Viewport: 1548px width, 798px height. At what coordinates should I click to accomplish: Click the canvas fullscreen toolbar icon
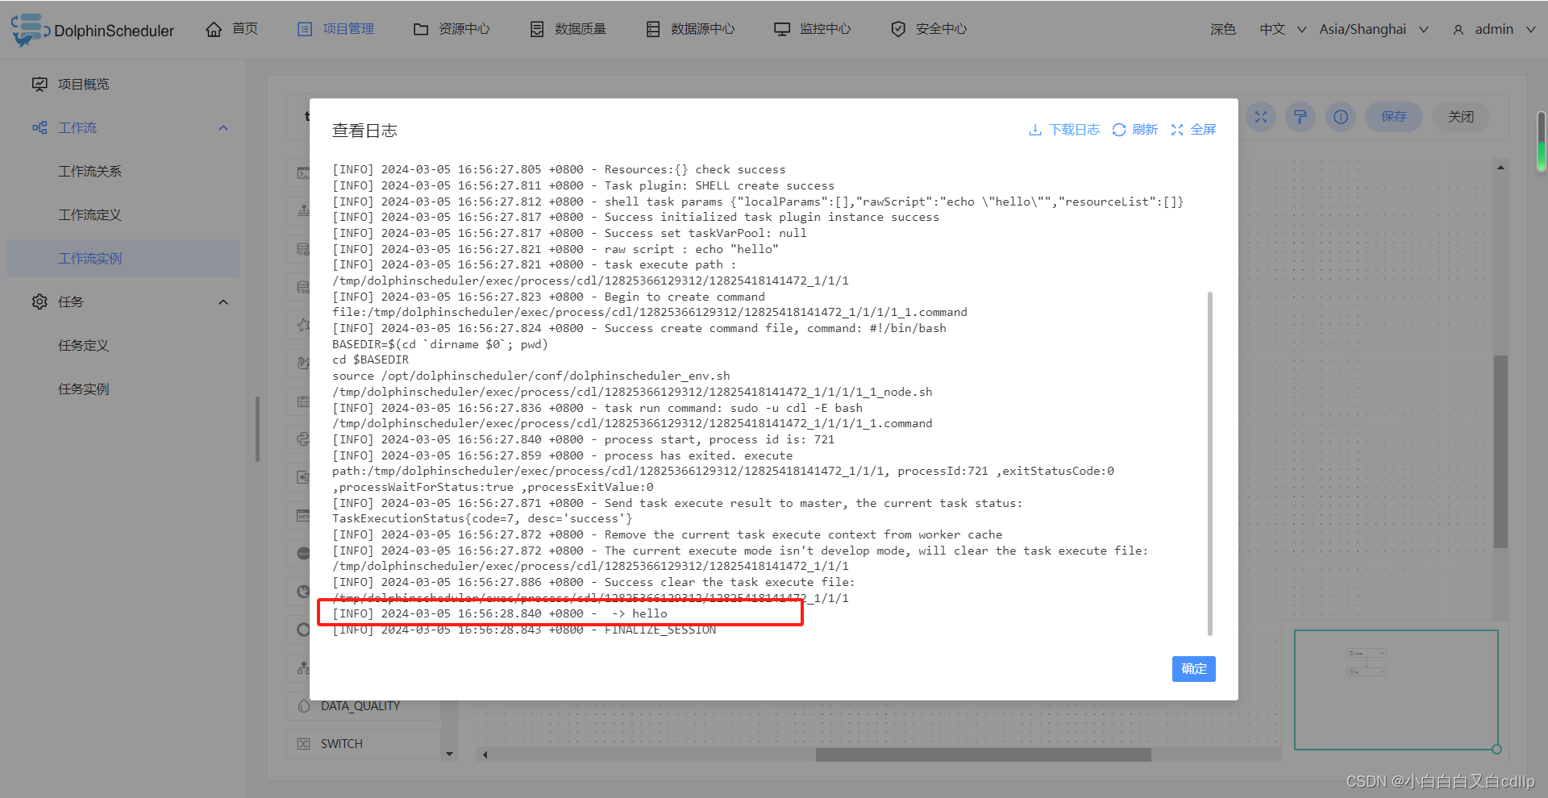[x=1261, y=117]
